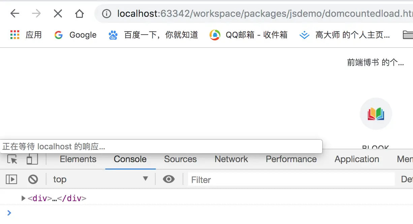Toggle the device toolbar icon
The height and width of the screenshot is (224, 413).
pos(32,159)
